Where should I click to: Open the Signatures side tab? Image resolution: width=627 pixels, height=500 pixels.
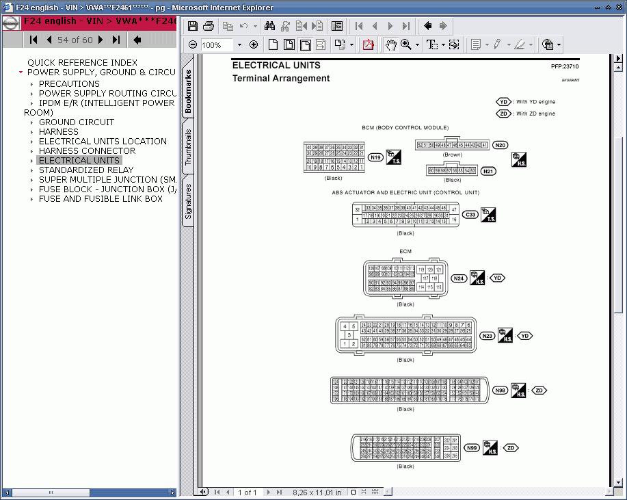(x=188, y=201)
